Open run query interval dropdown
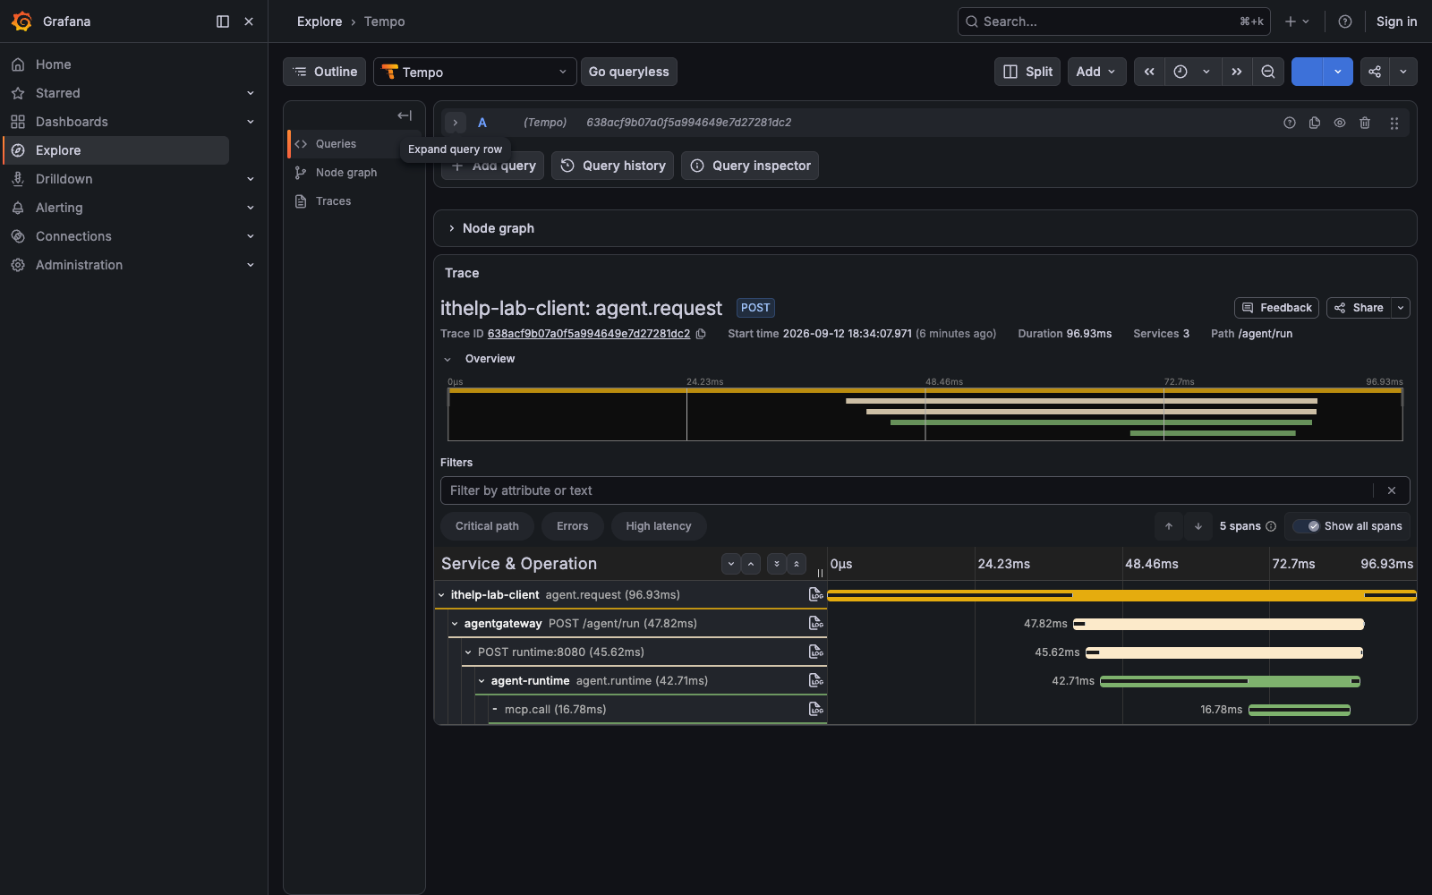 [x=1338, y=72]
